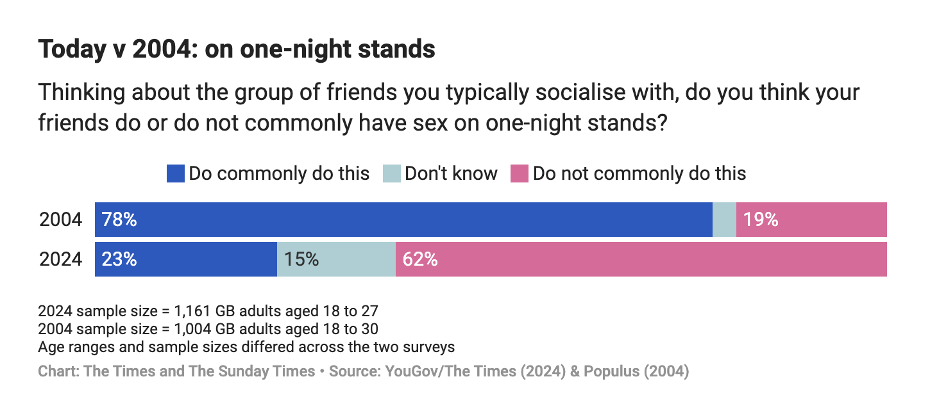Click the '2024' row label
This screenshot has height=411, width=939.
click(x=61, y=259)
